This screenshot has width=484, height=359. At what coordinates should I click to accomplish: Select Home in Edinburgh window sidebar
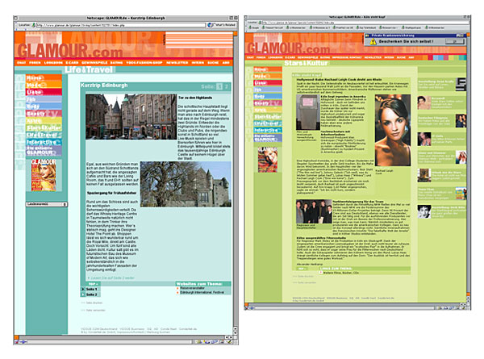click(x=44, y=77)
